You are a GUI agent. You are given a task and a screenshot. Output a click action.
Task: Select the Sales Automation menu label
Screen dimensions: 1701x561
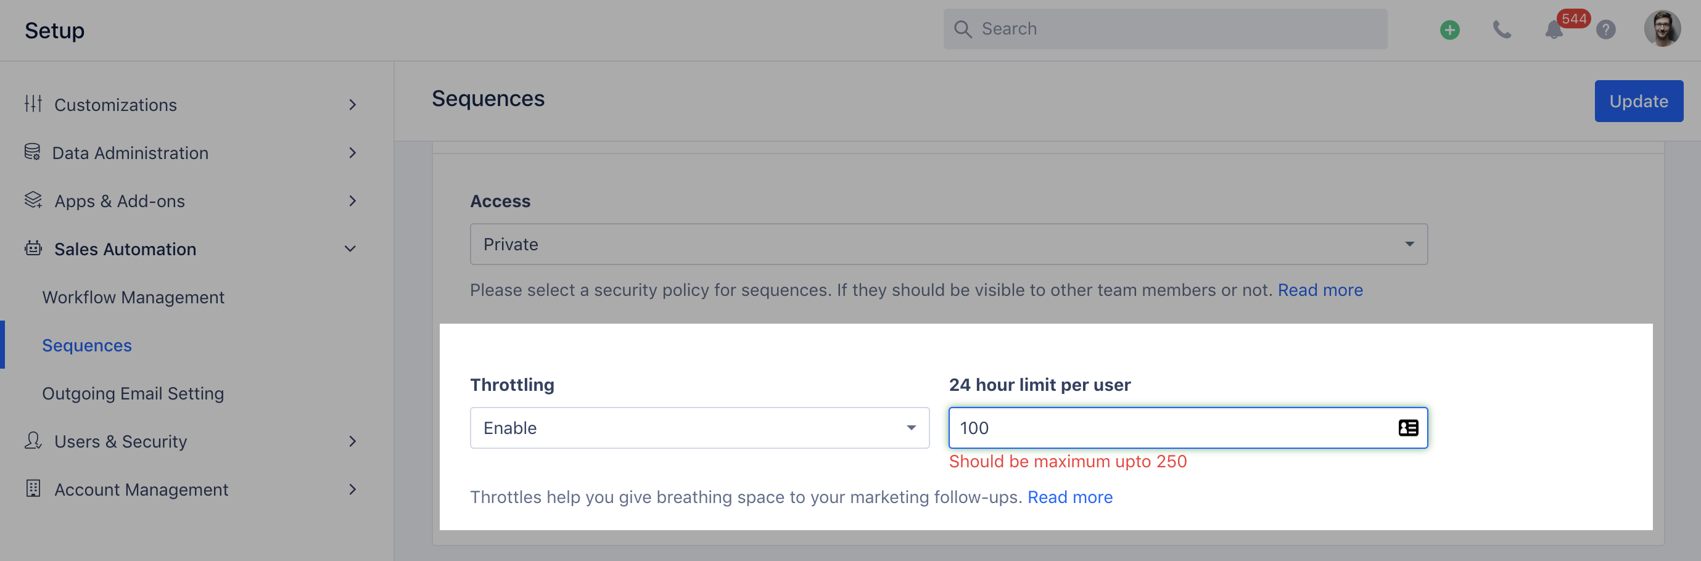point(125,250)
